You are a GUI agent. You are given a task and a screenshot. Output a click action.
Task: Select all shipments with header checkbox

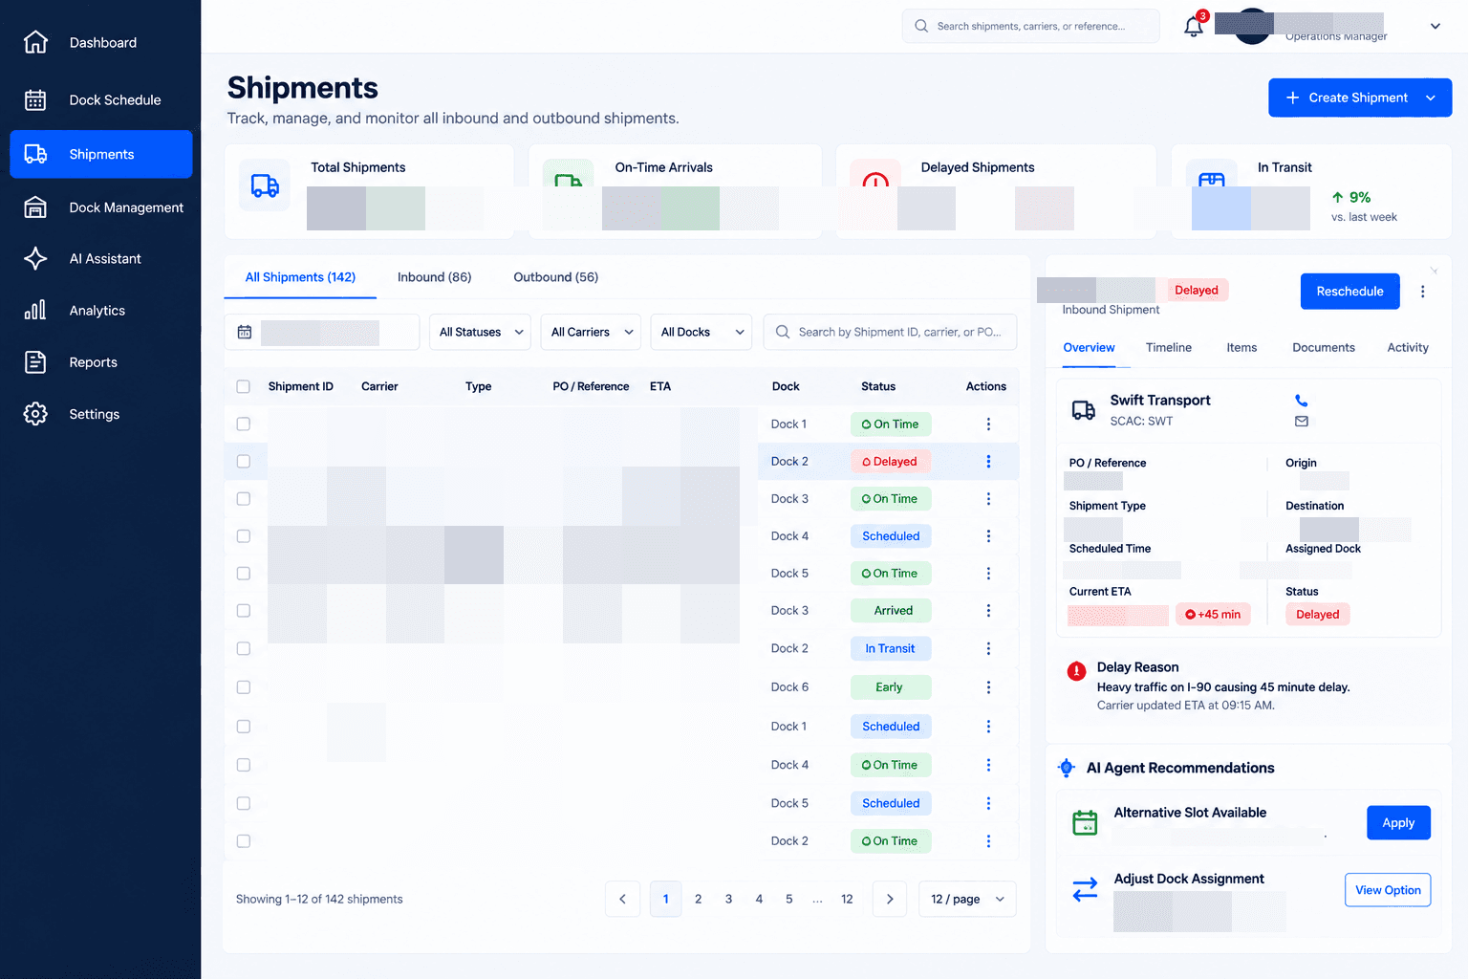tap(243, 386)
